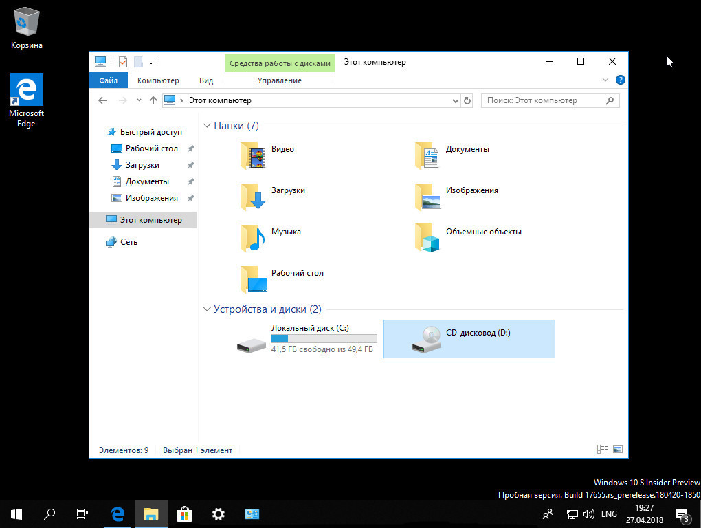Open the volume control in system tray

[589, 514]
